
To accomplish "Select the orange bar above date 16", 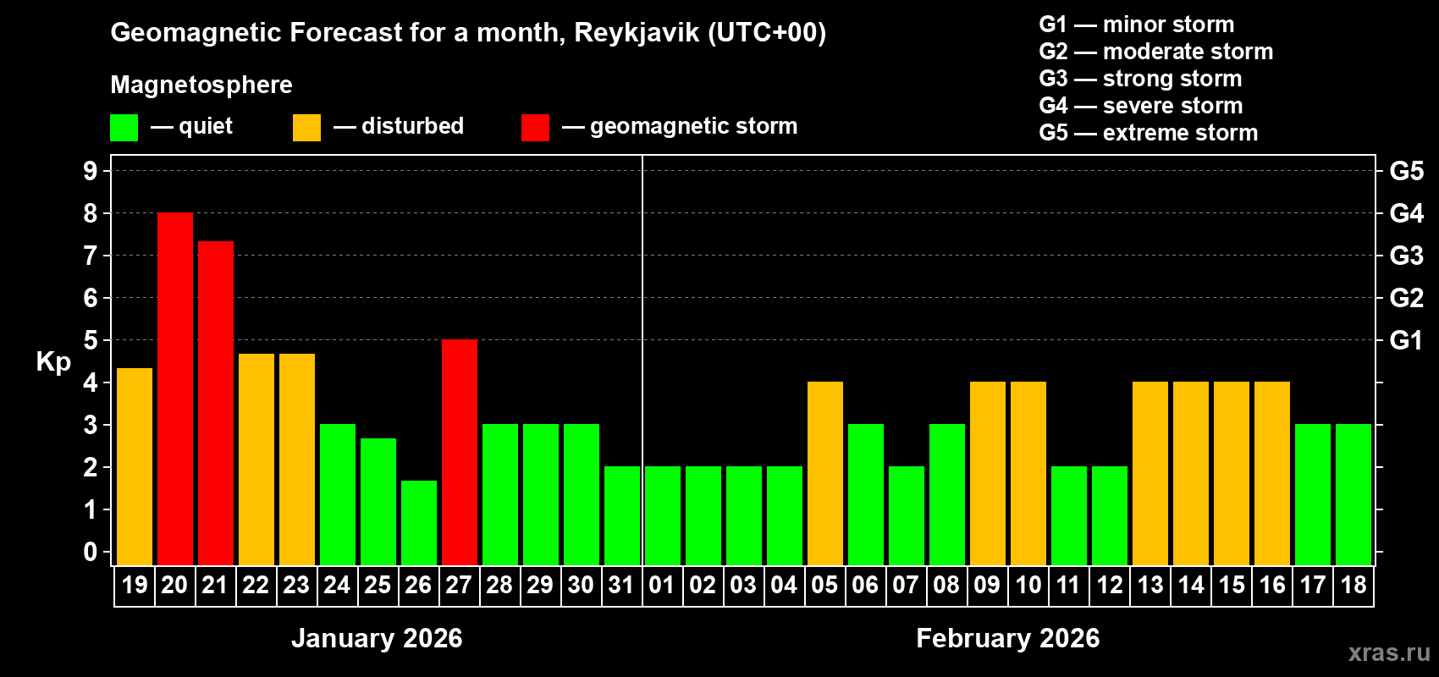I will (1272, 474).
